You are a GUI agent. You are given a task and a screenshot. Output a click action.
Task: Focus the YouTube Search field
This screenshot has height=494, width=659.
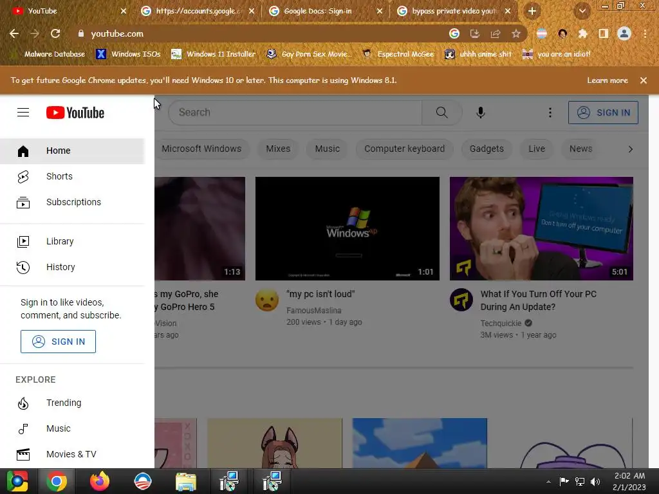pos(295,112)
